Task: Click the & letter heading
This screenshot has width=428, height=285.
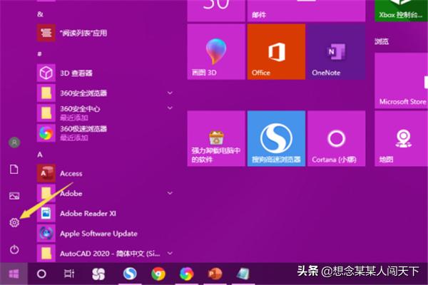Action: point(40,14)
